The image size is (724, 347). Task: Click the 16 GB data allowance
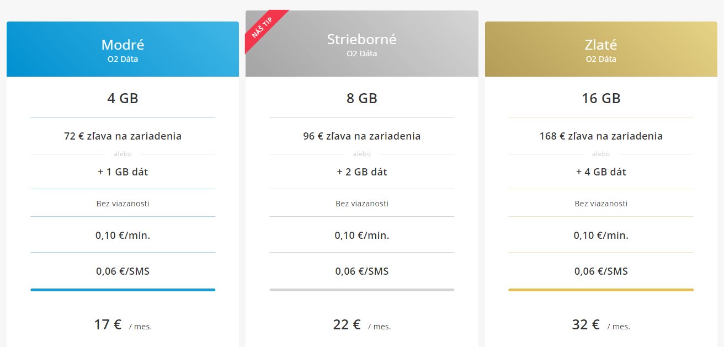coord(601,99)
